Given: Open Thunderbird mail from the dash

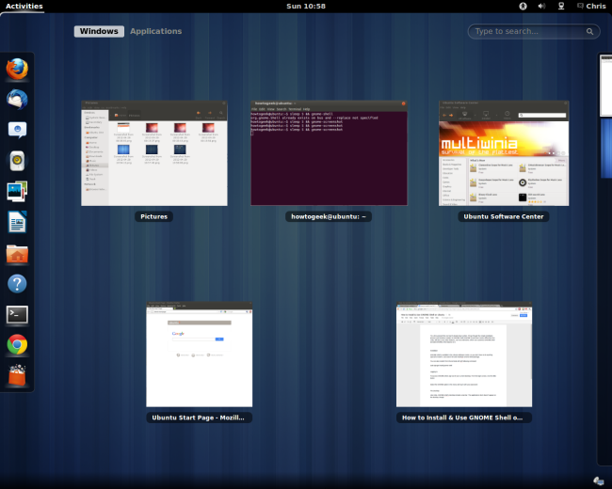Looking at the screenshot, I should (17, 99).
